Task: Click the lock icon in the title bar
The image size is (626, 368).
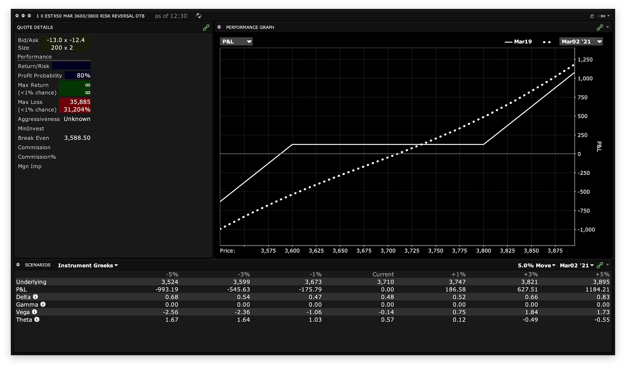Action: click(592, 16)
